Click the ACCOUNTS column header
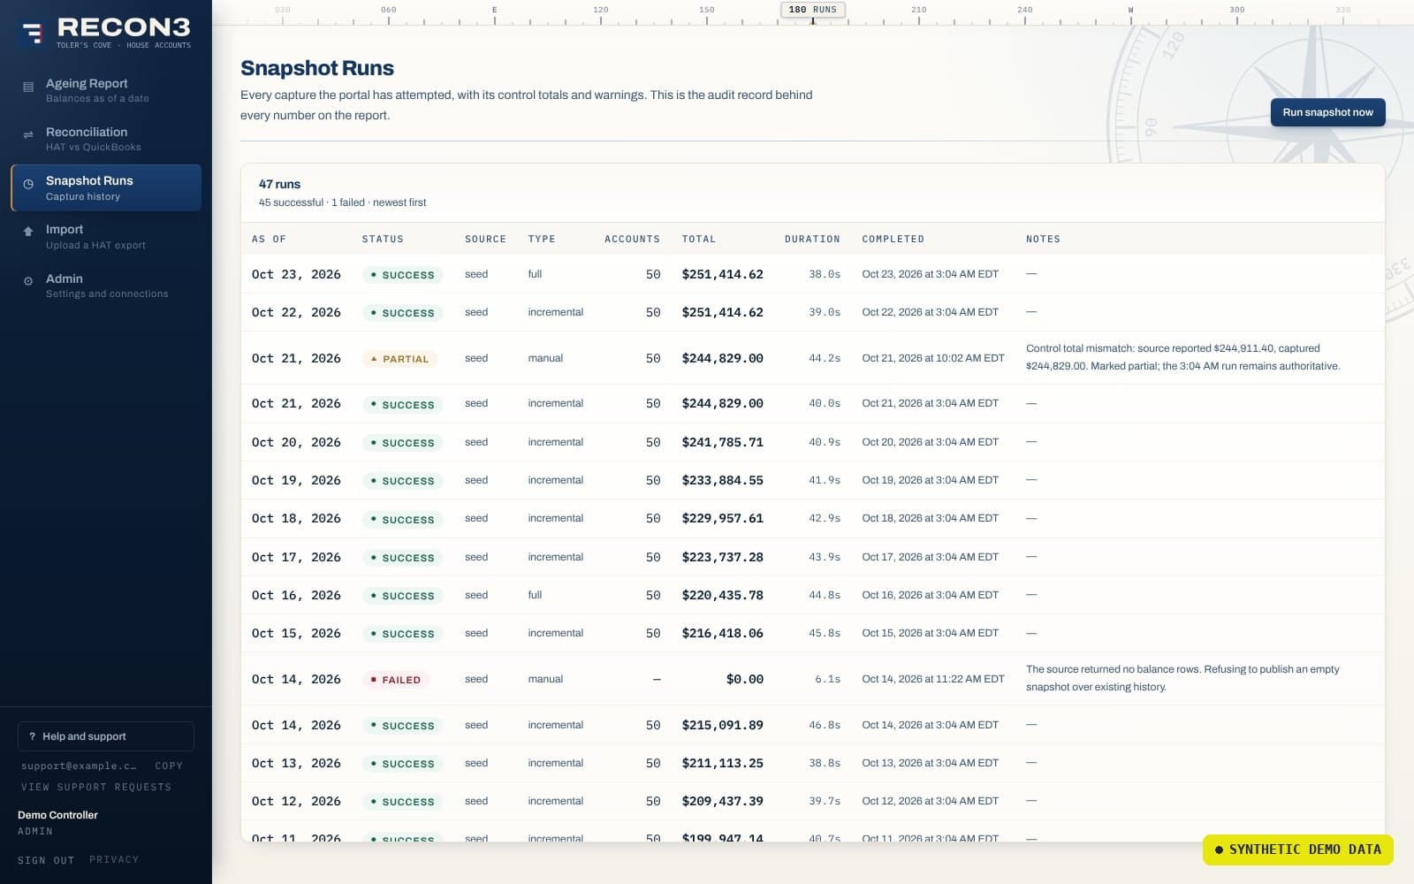The height and width of the screenshot is (884, 1414). 632,239
